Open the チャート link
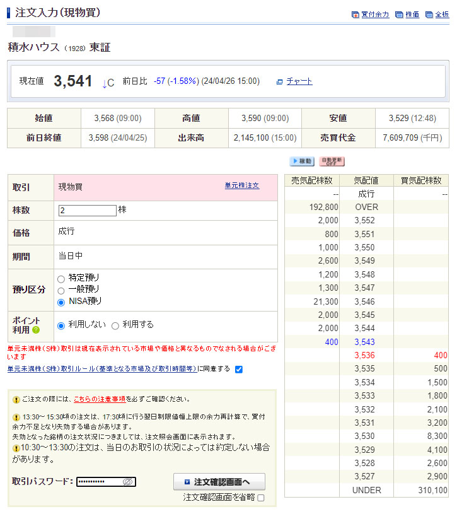Image resolution: width=457 pixels, height=514 pixels. coord(299,81)
